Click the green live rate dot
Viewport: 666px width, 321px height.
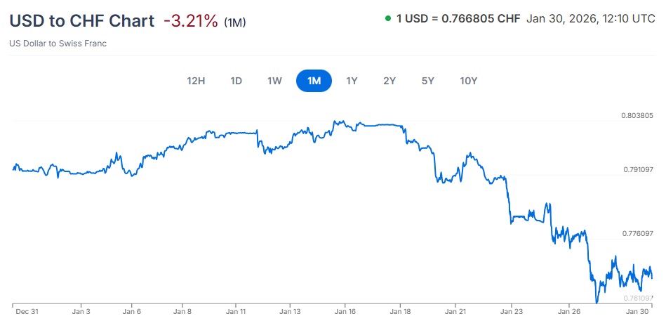388,18
